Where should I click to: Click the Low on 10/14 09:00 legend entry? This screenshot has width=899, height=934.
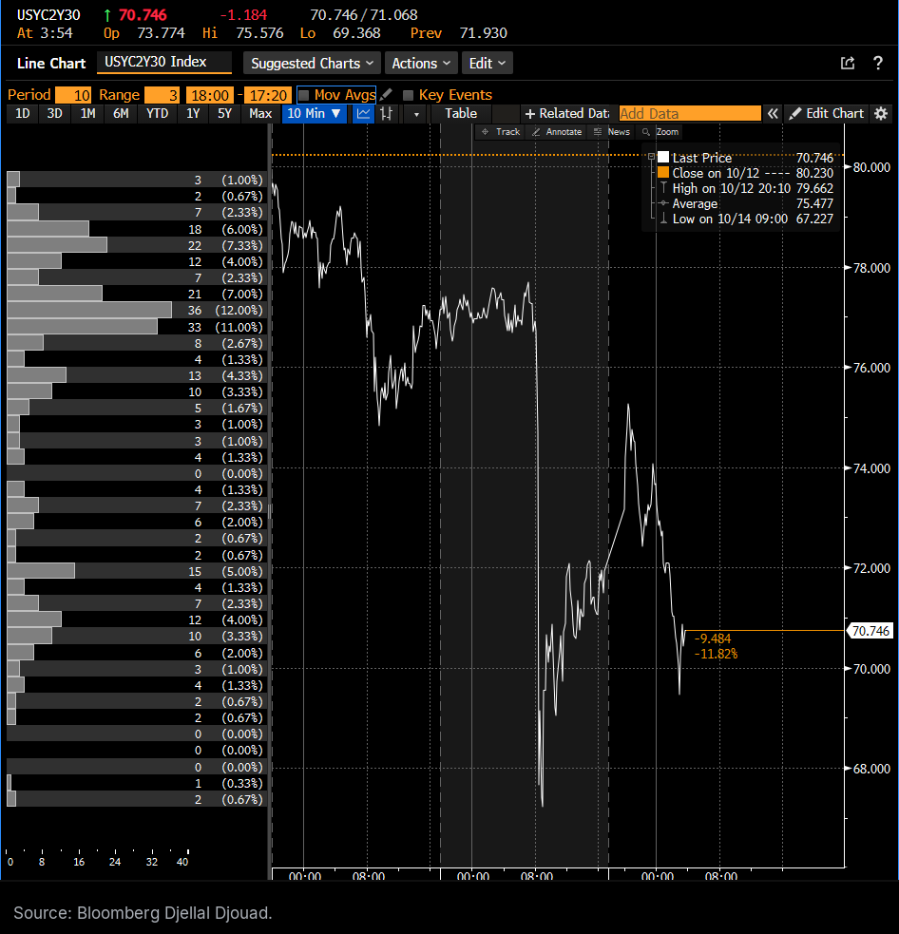coord(746,219)
